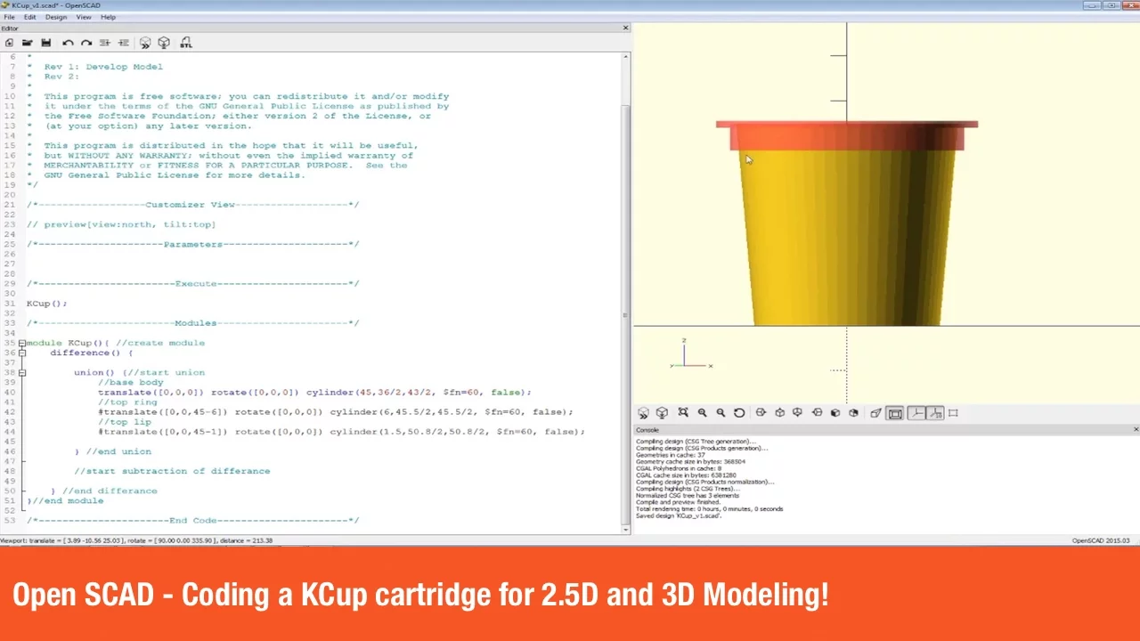Screen dimensions: 1140x641
Task: Click the Viewport translate status bar text
Action: [137, 540]
